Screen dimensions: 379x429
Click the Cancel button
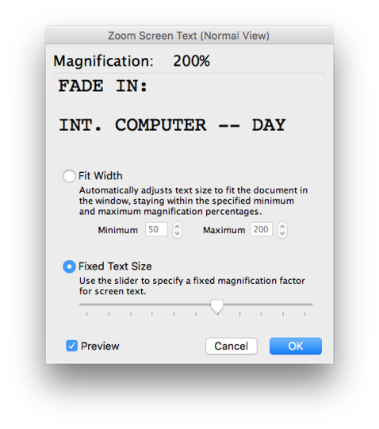[232, 346]
